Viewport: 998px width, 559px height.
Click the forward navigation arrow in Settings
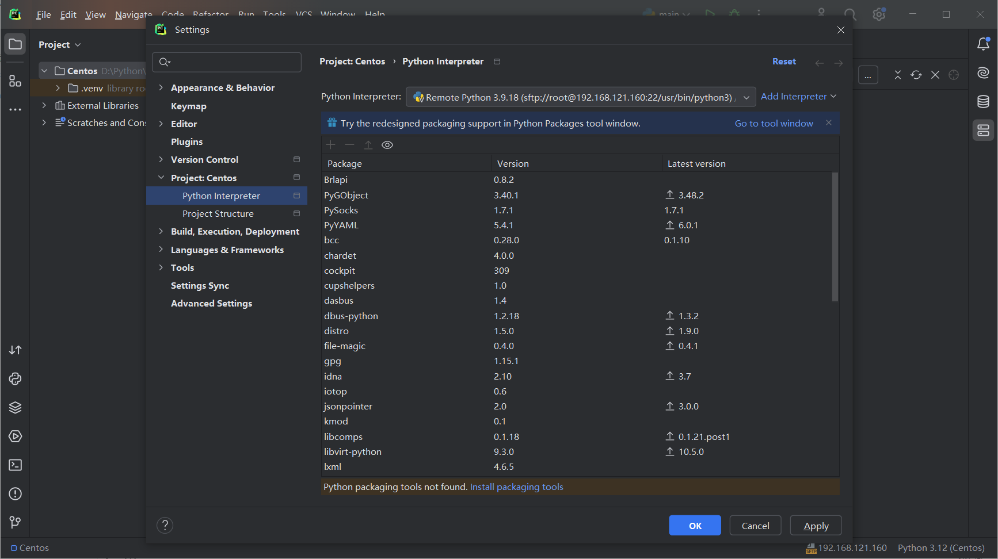tap(839, 63)
